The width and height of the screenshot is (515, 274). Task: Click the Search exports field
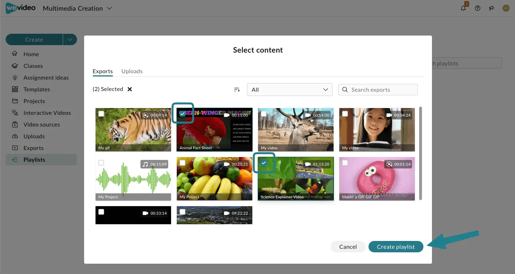tap(378, 90)
